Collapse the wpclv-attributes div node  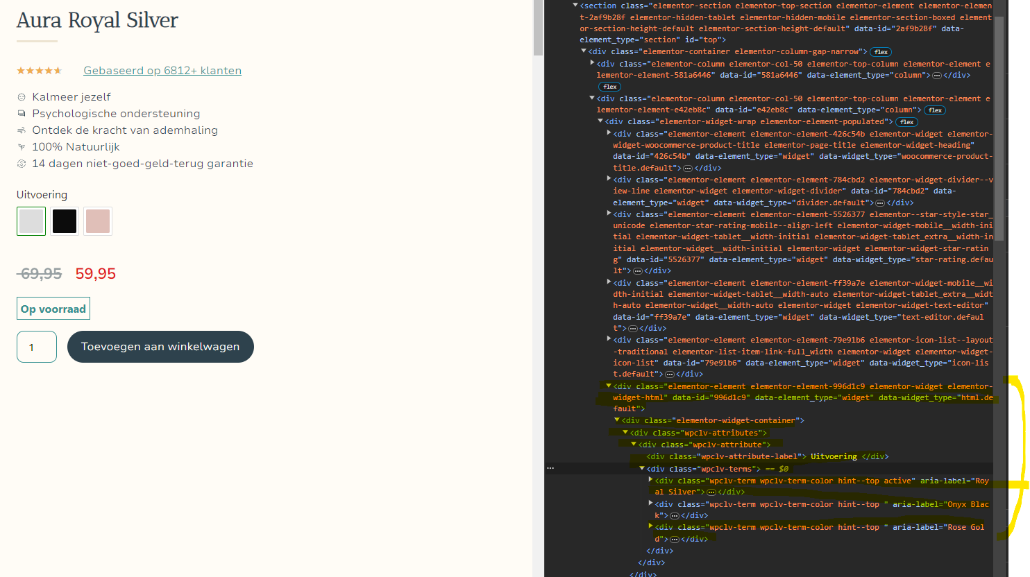coord(625,433)
